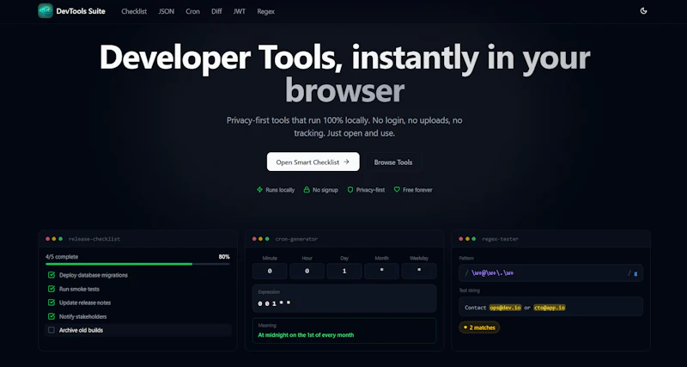Click the Runs locally lightning icon
Screen dimensions: 687x367
[x=259, y=190]
